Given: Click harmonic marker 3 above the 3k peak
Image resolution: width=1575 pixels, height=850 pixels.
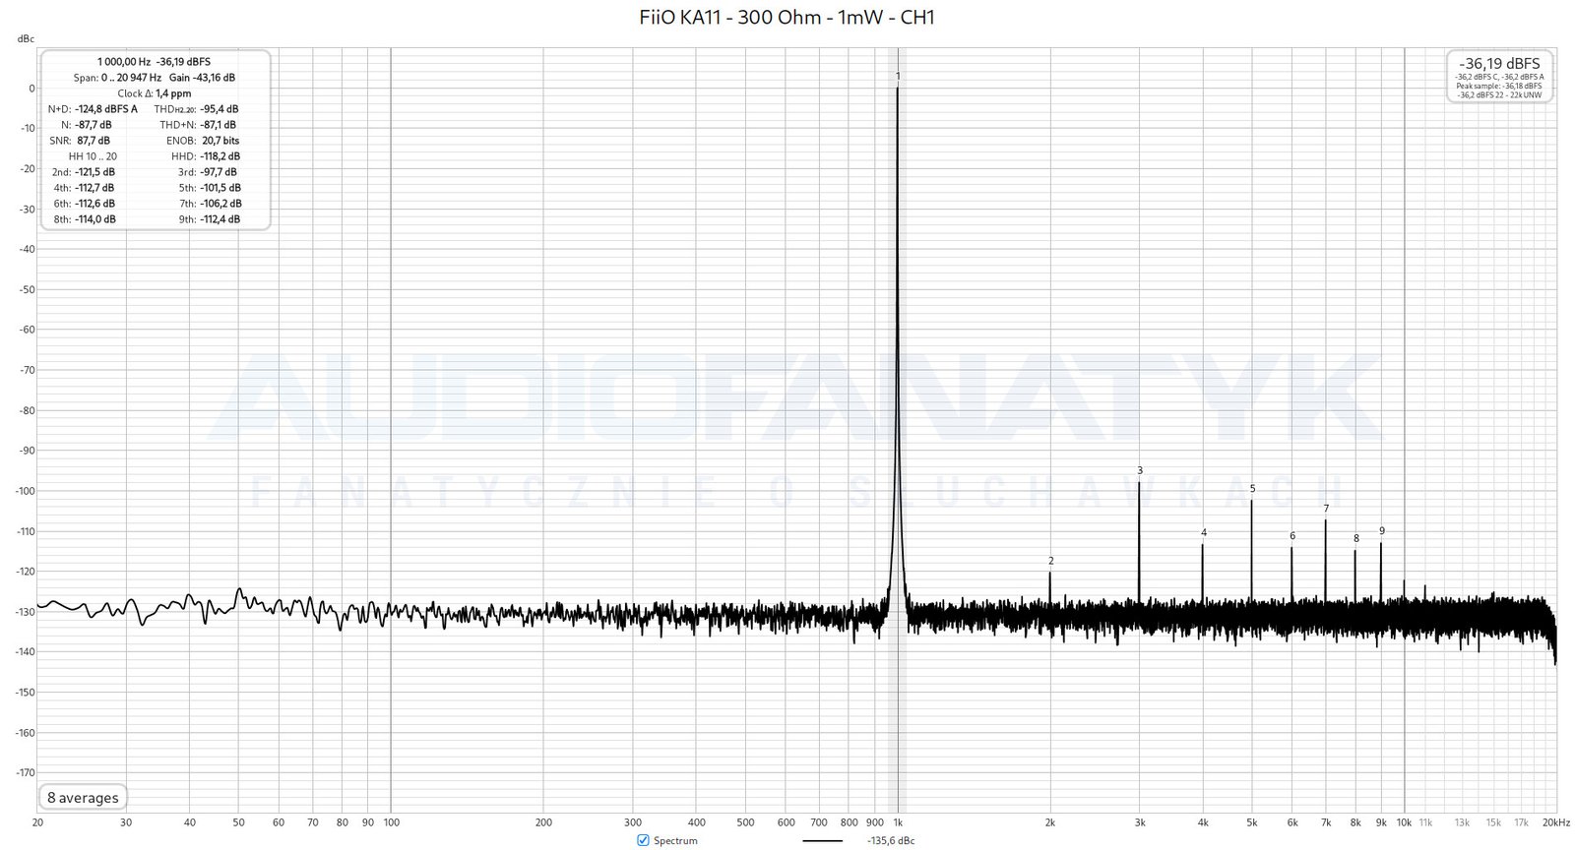Looking at the screenshot, I should tap(1140, 470).
